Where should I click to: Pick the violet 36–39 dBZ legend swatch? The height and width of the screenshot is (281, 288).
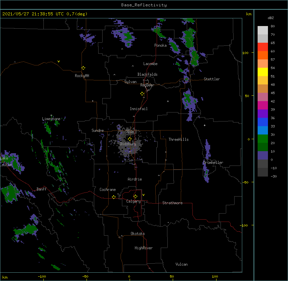coord(263,114)
